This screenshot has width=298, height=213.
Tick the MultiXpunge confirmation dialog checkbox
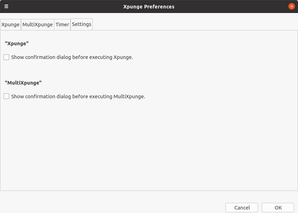click(6, 96)
